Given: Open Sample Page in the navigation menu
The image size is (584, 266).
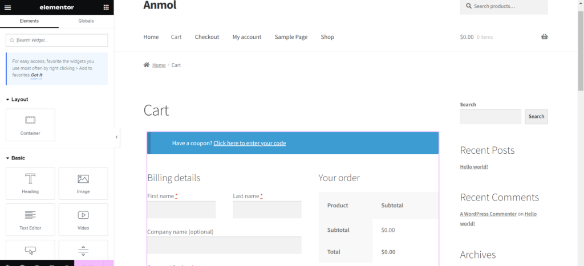Looking at the screenshot, I should point(291,37).
